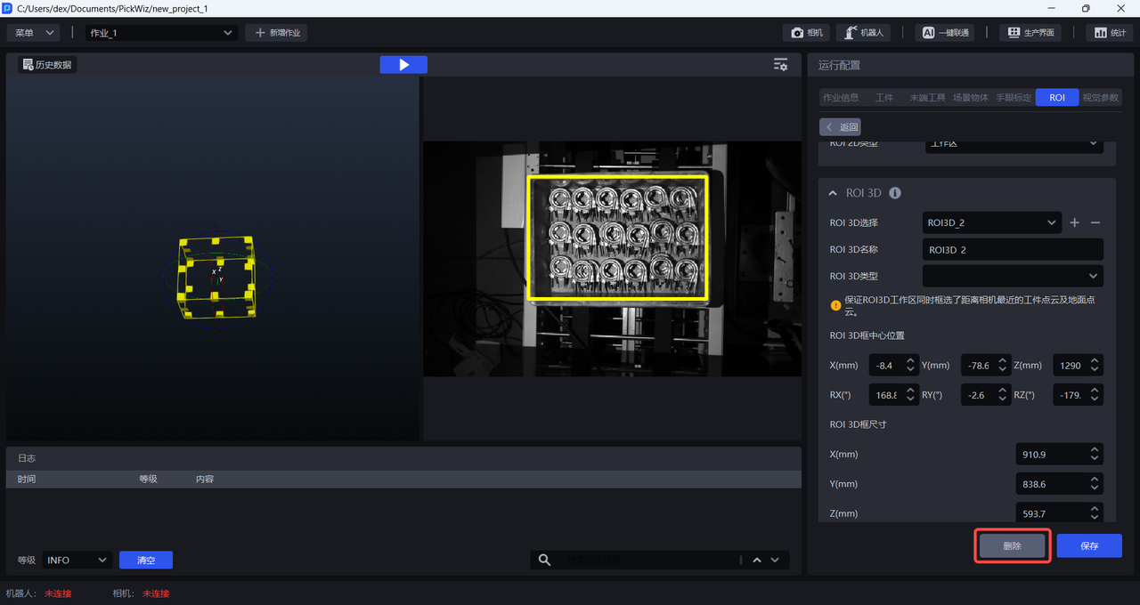Image resolution: width=1140 pixels, height=605 pixels.
Task: Open 生产界面 production interface
Action: click(x=1031, y=33)
